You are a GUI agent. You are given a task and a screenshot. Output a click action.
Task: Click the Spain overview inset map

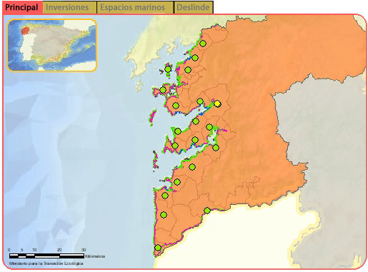tap(51, 45)
